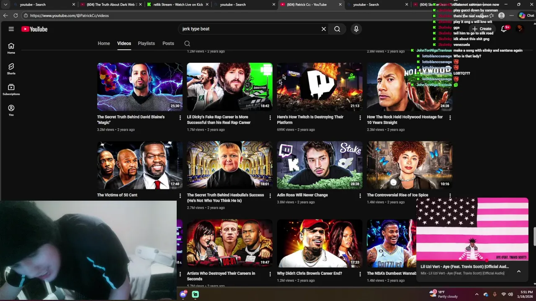Screen dimensions: 536x301
Task: Clear the search box text with X
Action: [324, 29]
